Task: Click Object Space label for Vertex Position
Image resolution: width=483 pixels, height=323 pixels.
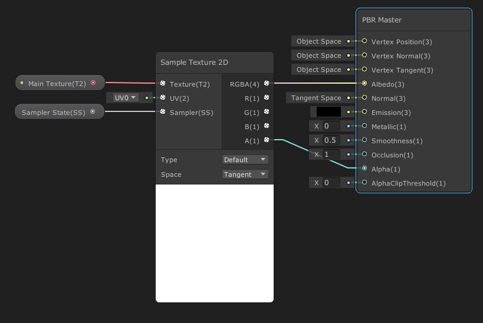Action: pos(319,41)
